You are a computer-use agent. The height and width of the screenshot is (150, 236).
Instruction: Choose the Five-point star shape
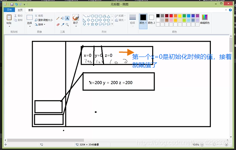[92, 24]
